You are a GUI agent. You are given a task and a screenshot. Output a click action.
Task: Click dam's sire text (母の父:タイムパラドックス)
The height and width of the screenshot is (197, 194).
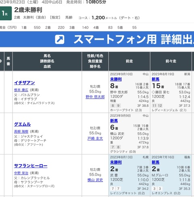pyautogui.click(x=34, y=103)
